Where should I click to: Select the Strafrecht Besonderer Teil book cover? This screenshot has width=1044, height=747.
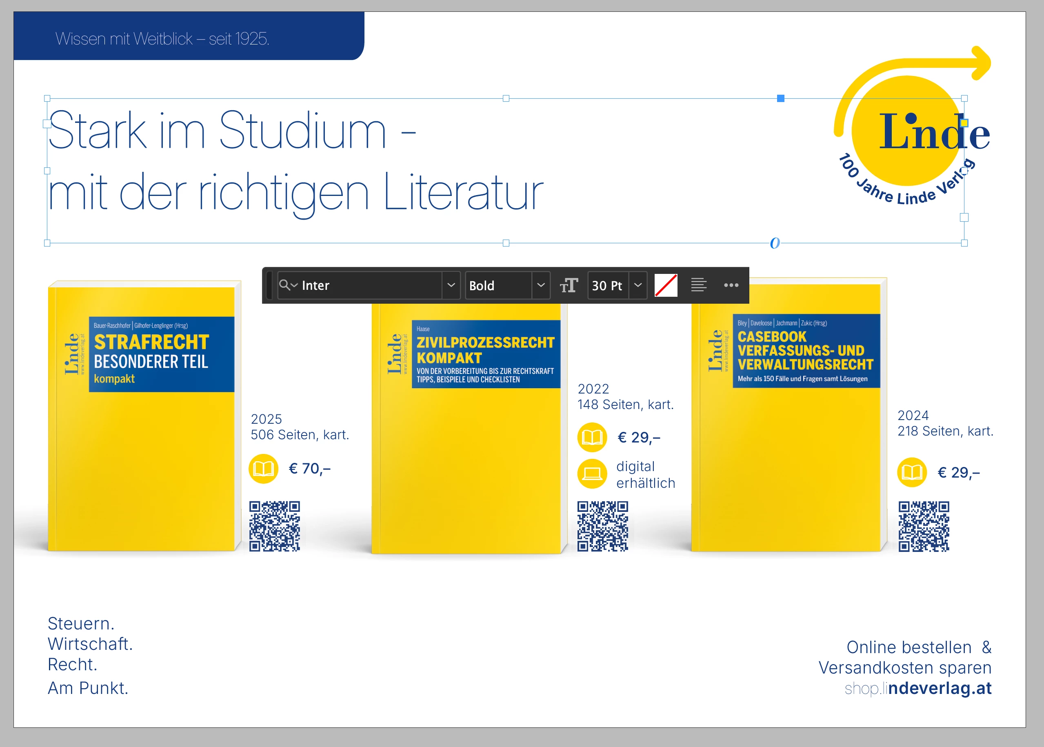coord(144,416)
